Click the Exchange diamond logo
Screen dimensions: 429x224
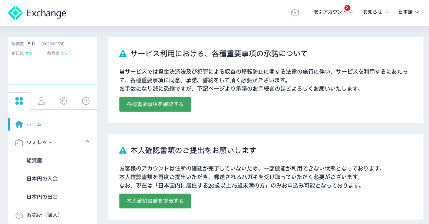16,12
